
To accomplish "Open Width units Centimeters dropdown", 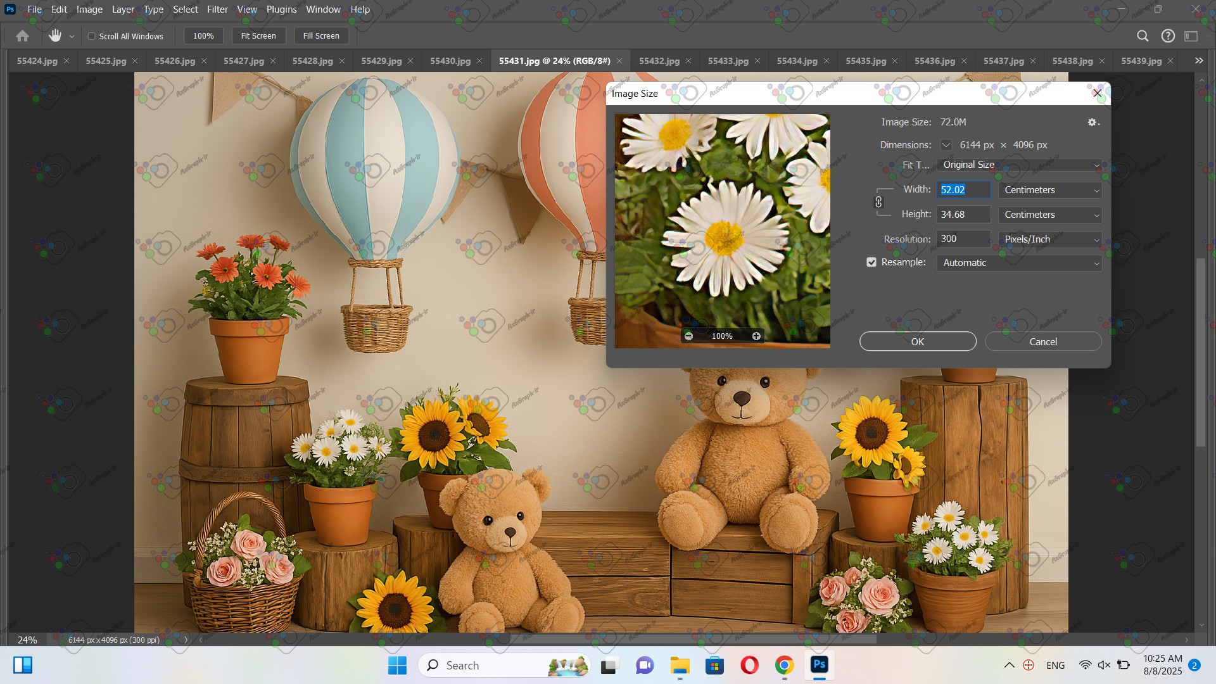I will 1049,190.
